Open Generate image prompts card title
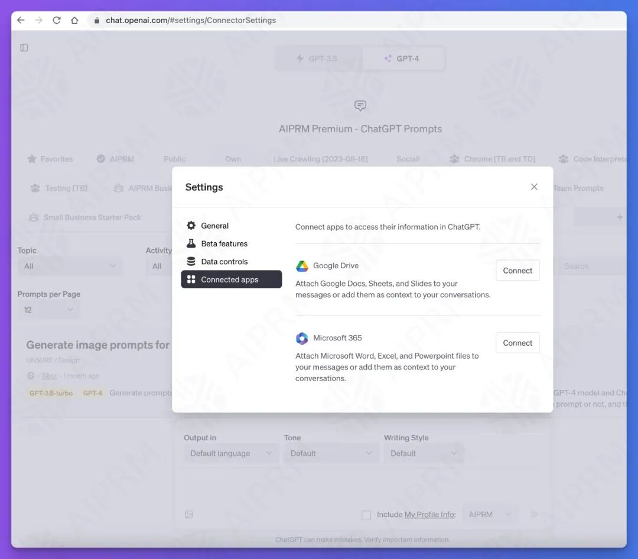The height and width of the screenshot is (559, 638). (97, 345)
